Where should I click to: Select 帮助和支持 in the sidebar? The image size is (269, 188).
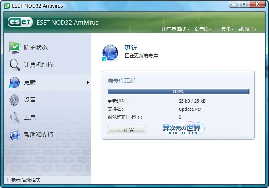point(47,135)
